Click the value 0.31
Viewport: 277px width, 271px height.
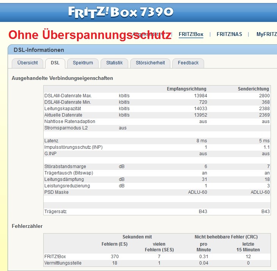(204, 257)
